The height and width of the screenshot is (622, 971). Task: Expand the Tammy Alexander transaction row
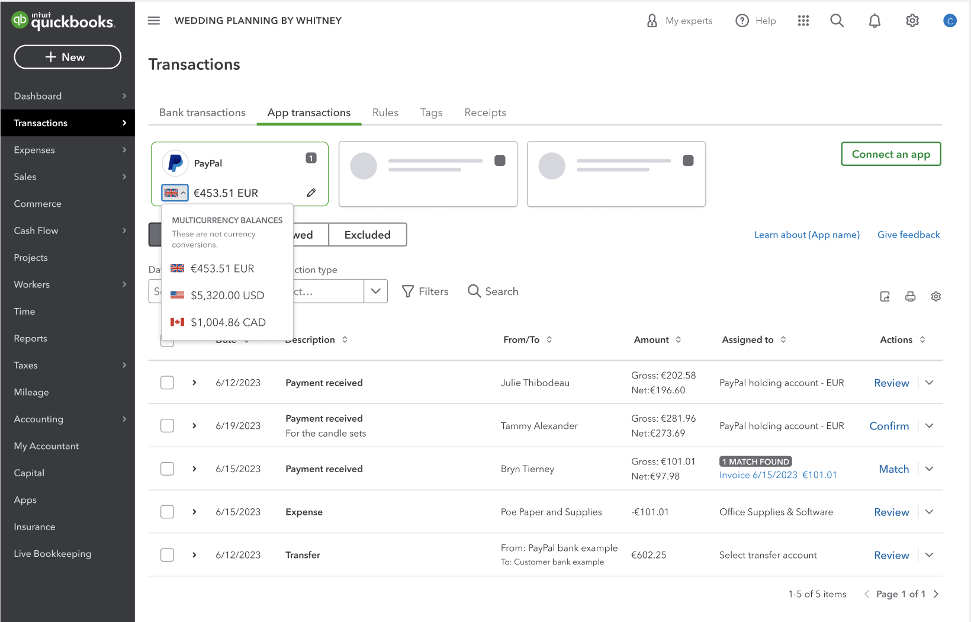click(194, 426)
